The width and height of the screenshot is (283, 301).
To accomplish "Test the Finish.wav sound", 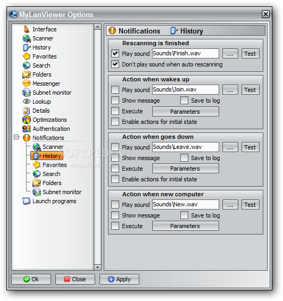I will click(251, 54).
